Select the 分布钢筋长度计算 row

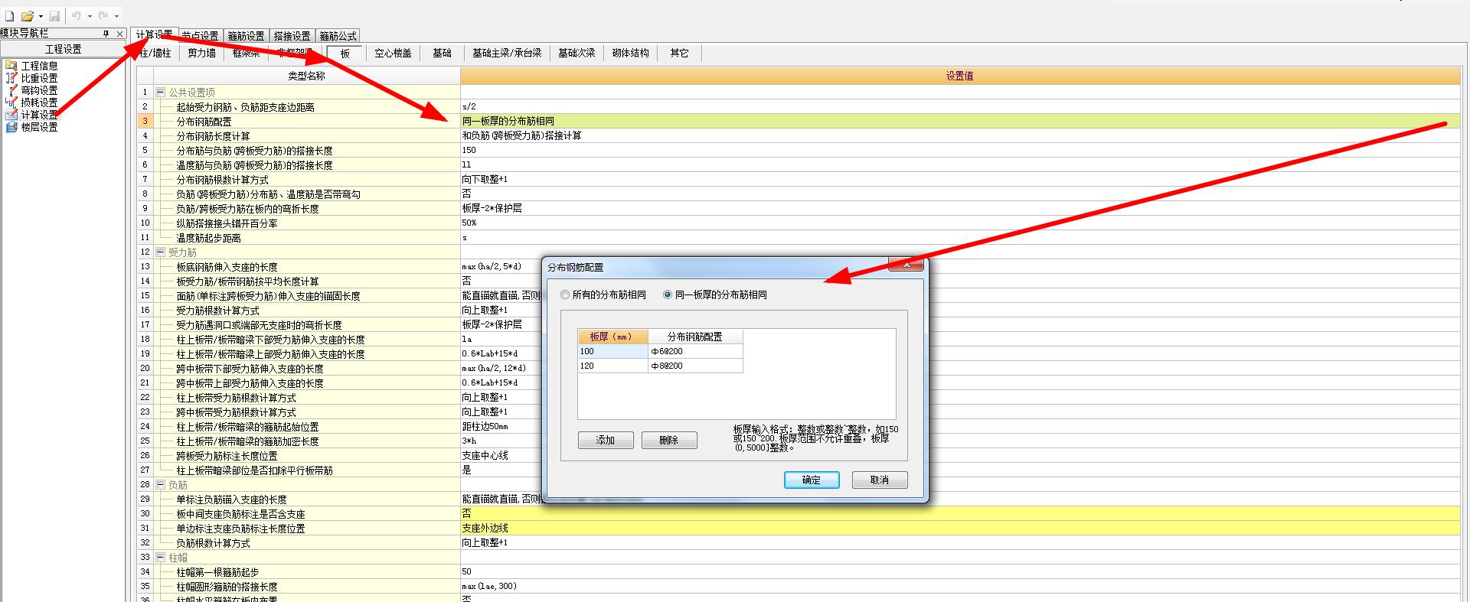[799, 136]
